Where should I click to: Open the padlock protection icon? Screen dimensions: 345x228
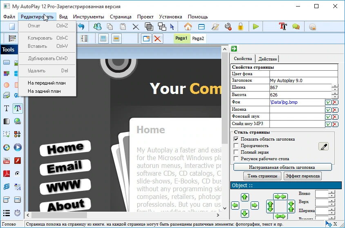click(240, 27)
